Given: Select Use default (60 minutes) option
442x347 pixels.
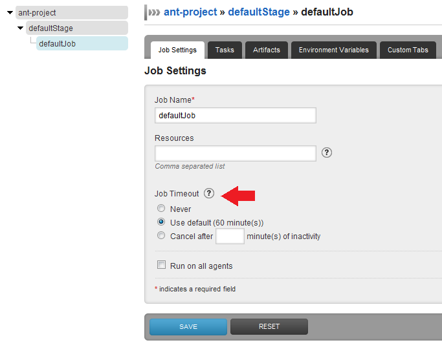Looking at the screenshot, I should click(x=161, y=222).
